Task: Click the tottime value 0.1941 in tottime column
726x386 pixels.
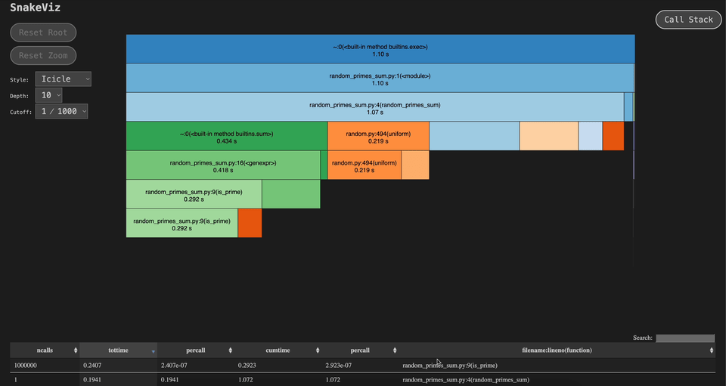Action: (x=92, y=379)
